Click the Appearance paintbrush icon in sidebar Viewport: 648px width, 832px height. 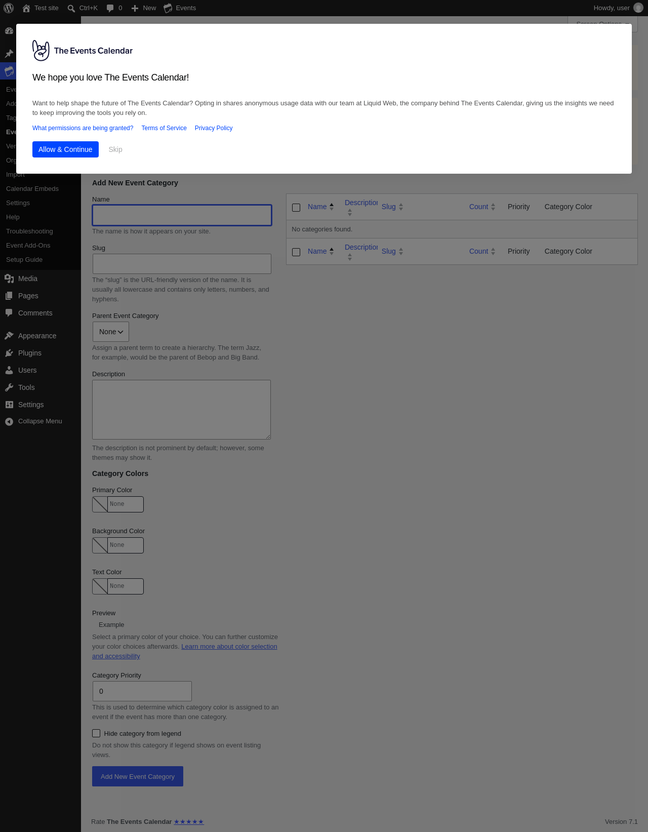pos(9,336)
